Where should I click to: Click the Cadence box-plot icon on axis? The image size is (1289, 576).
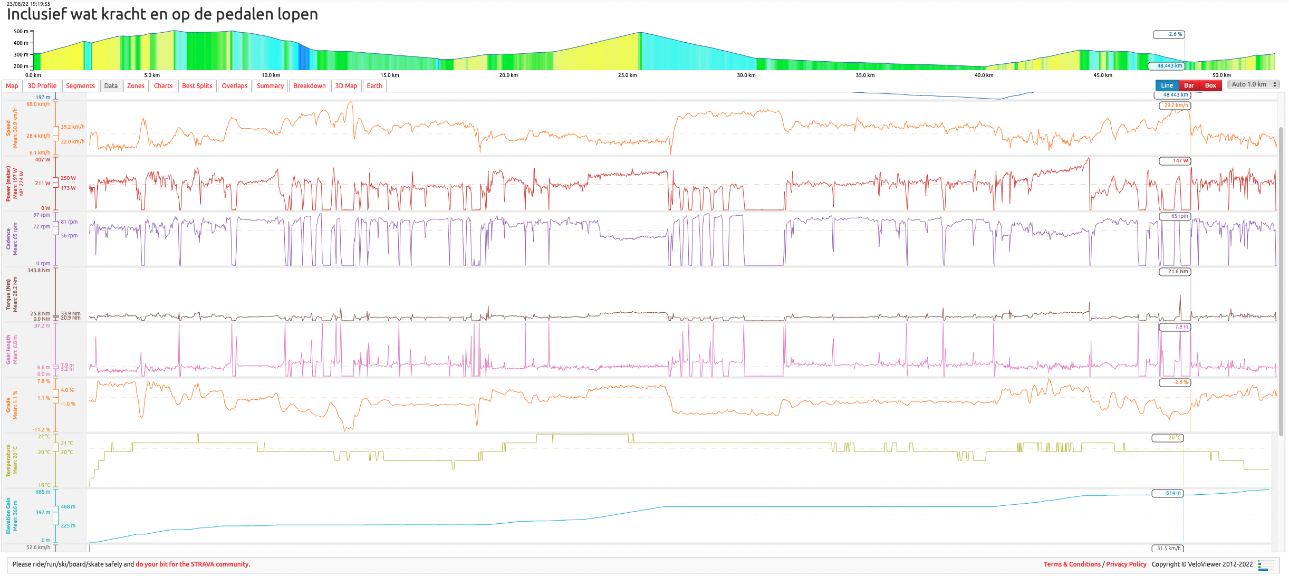pos(55,228)
